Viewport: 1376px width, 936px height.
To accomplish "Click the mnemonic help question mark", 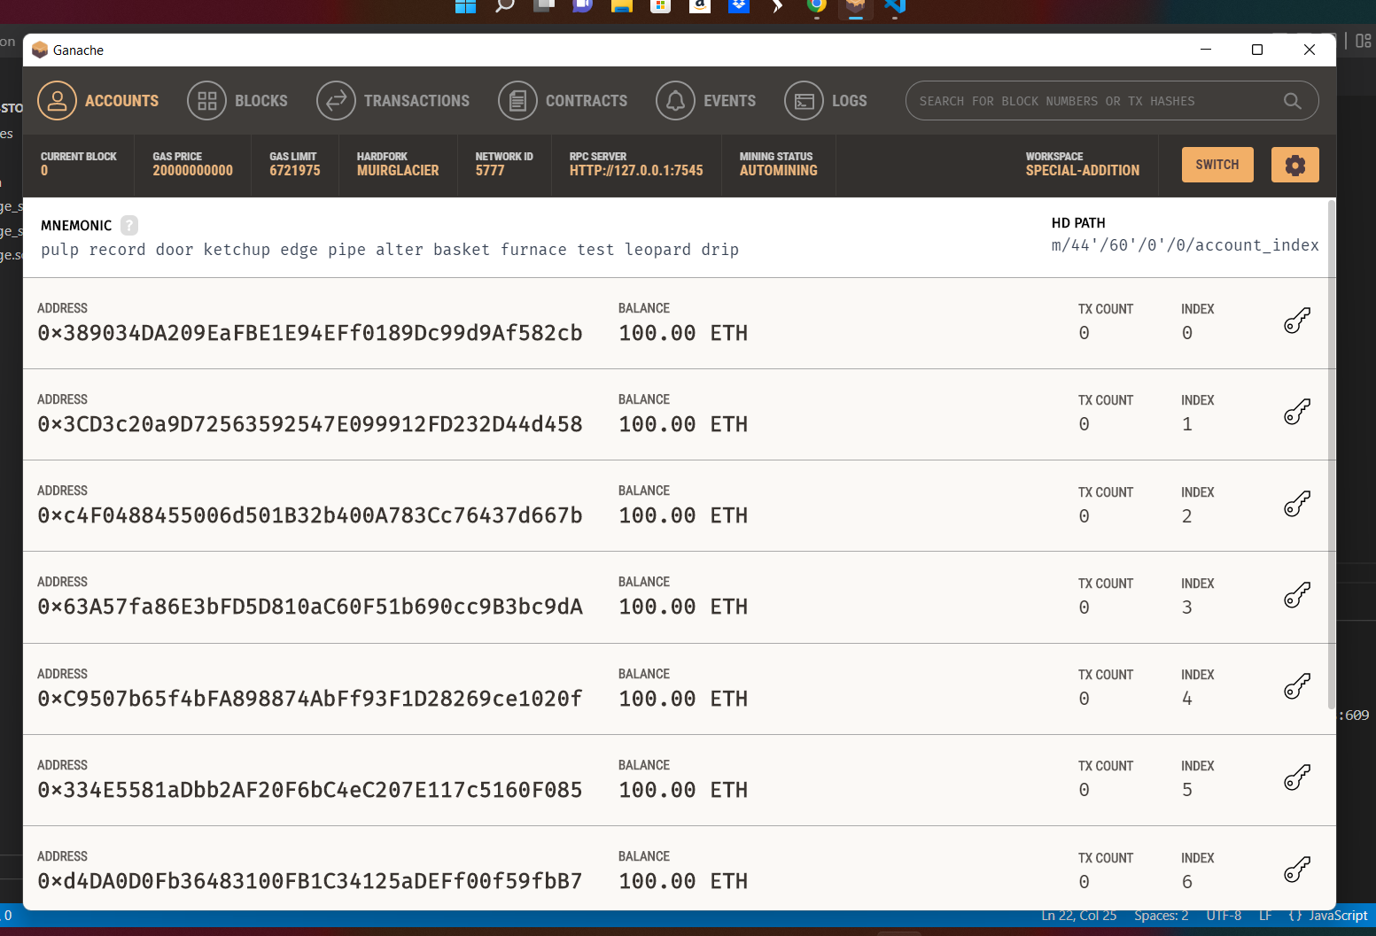I will point(129,225).
